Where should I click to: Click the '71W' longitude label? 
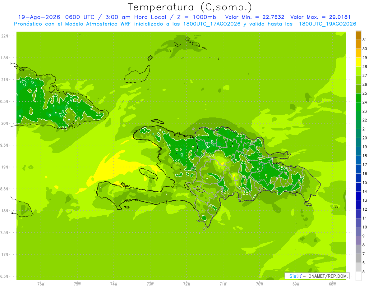(223, 284)
